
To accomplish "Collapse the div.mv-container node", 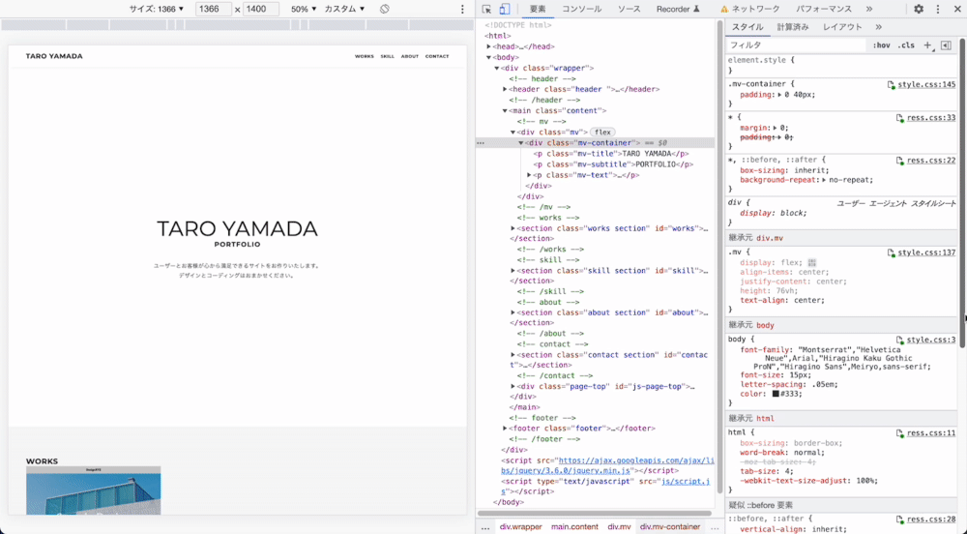I will (520, 143).
